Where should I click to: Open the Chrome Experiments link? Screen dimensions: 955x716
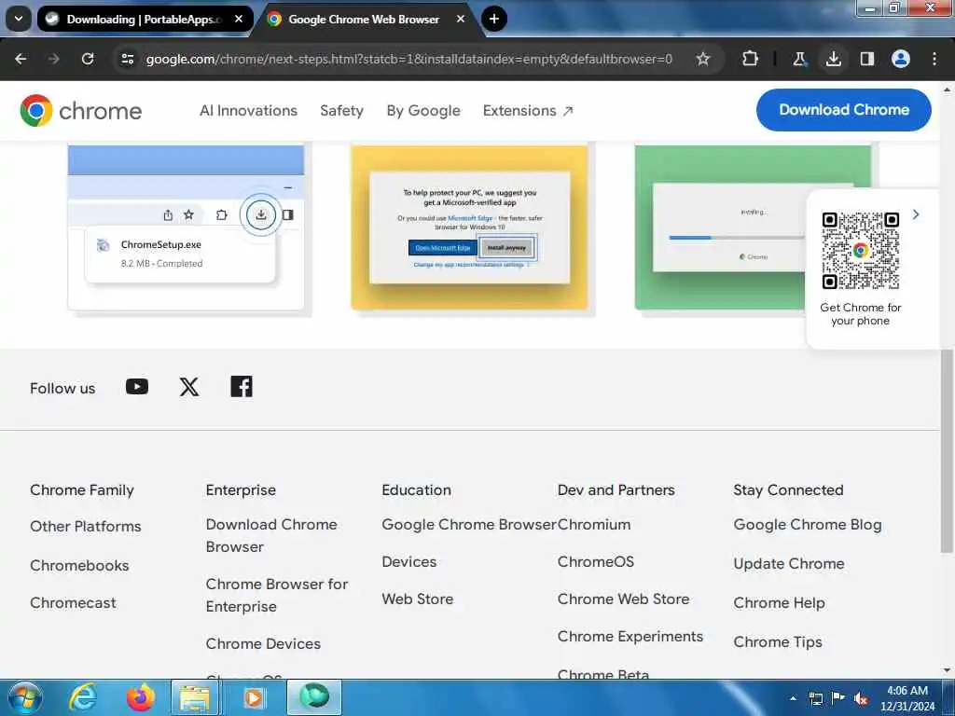point(630,636)
